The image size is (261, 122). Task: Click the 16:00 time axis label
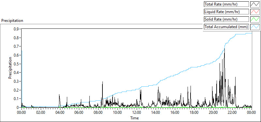[175, 113]
